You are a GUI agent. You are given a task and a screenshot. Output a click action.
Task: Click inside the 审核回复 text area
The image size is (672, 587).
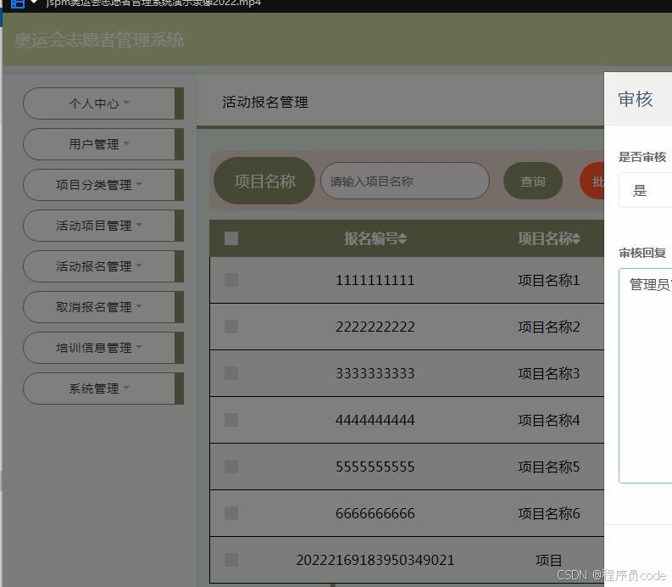646,376
